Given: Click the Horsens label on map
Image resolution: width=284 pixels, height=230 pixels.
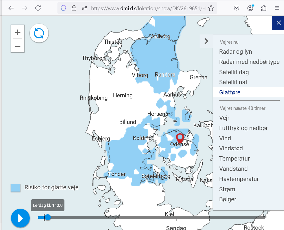Looking at the screenshot, I should click(158, 114).
